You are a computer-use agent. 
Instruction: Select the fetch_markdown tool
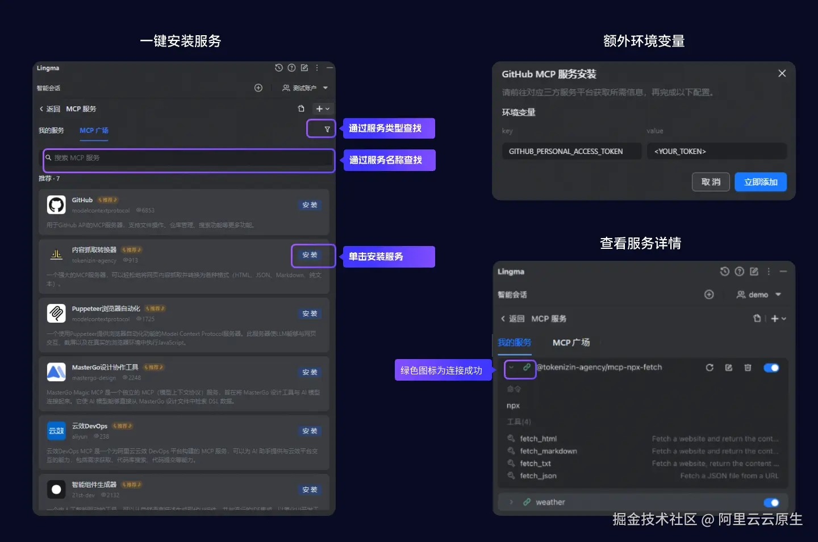548,451
